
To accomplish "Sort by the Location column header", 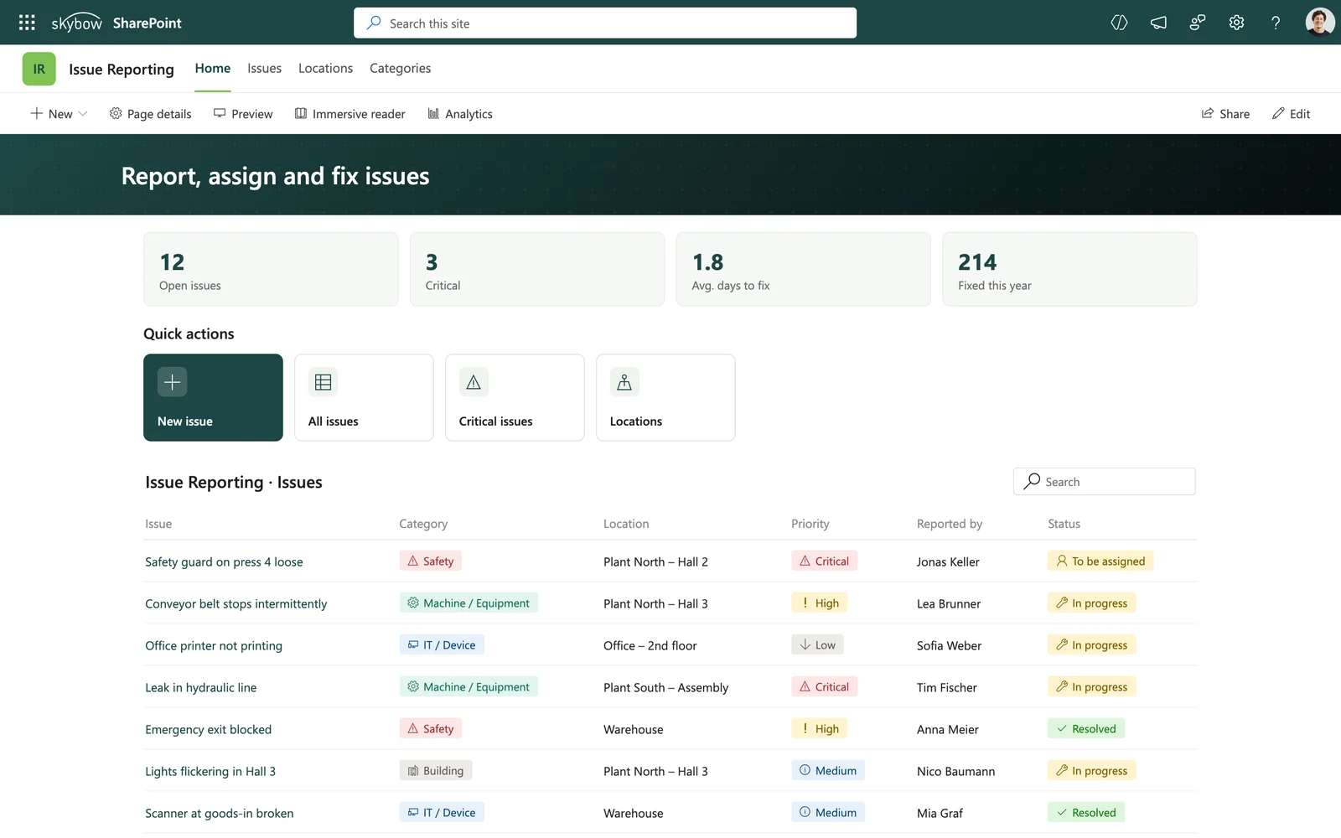I will (x=626, y=524).
